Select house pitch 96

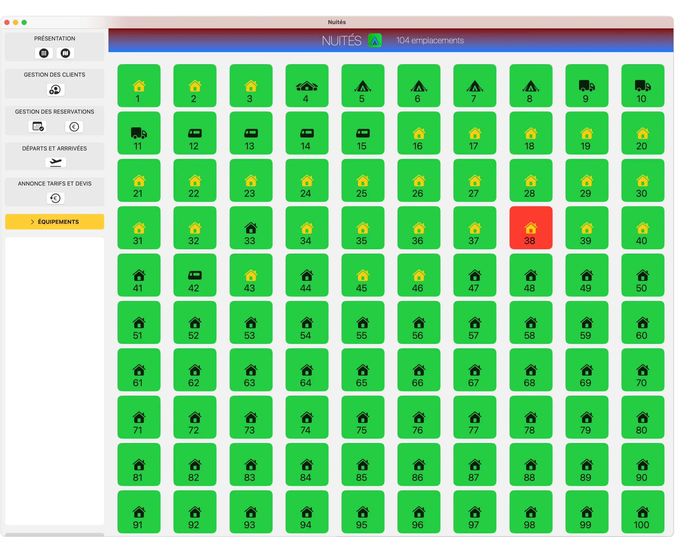(419, 512)
